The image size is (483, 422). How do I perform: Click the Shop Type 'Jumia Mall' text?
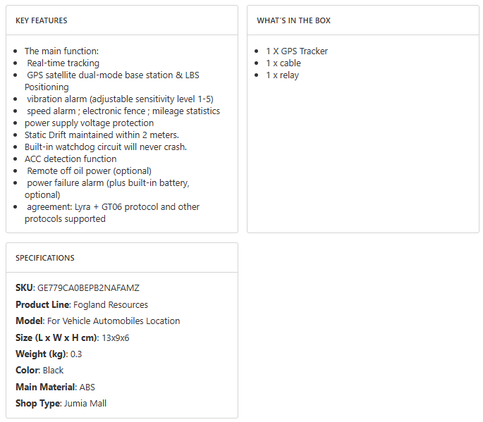point(85,404)
